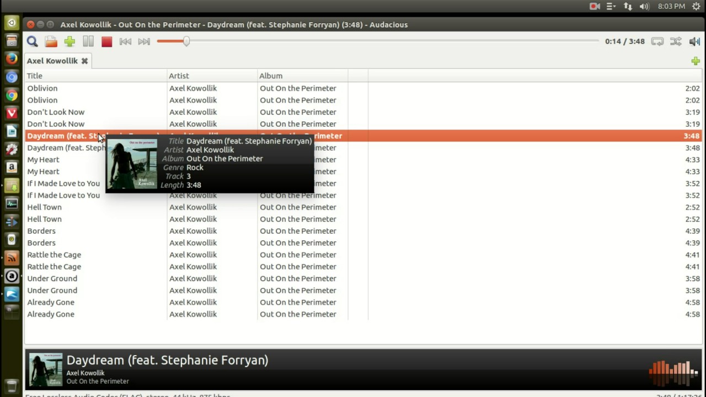Click the open files folder icon
Screen dimensions: 706x397
click(51, 41)
